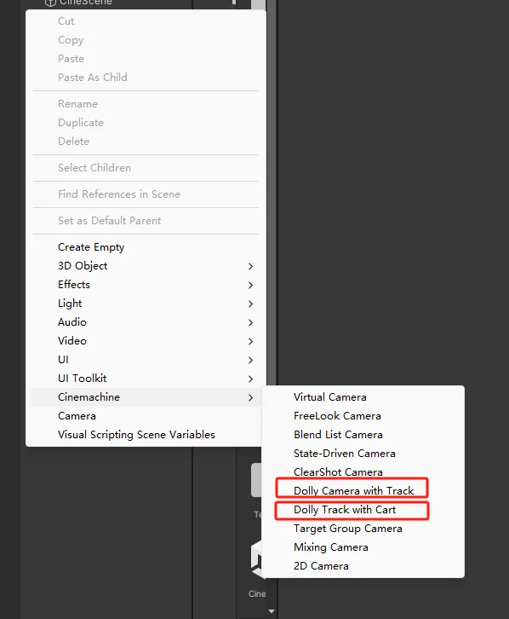
Task: Click the greyed-out Copy entry
Action: point(146,40)
